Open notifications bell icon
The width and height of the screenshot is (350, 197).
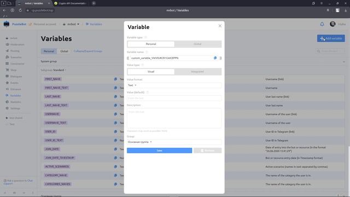[x=322, y=24]
